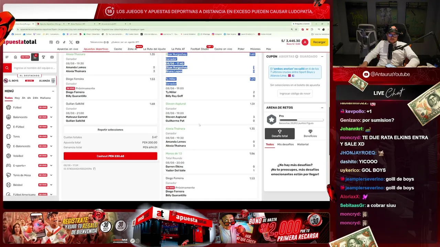Expand the Béisbol category chevron
440x247 pixels.
[51, 185]
